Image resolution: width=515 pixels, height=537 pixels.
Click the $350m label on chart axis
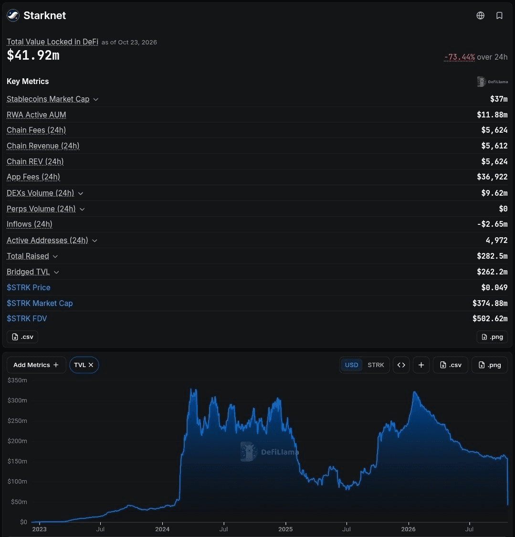(17, 380)
